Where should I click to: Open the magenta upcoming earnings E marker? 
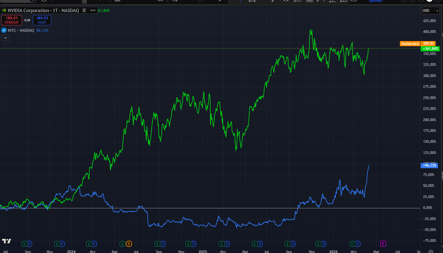coord(383,244)
